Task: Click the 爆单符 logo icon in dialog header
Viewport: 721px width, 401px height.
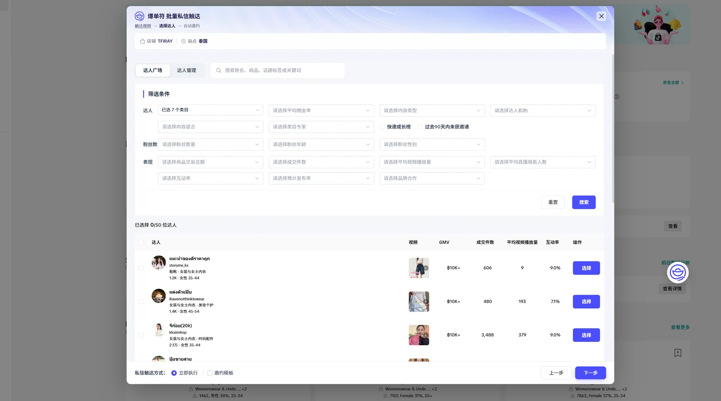Action: tap(139, 16)
